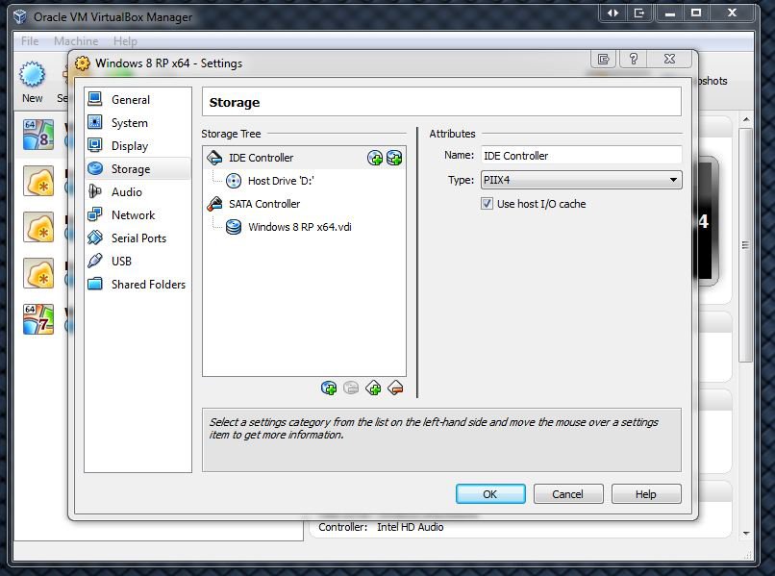Click Remove Attachment icon below storage tree
The height and width of the screenshot is (576, 775).
(x=351, y=388)
